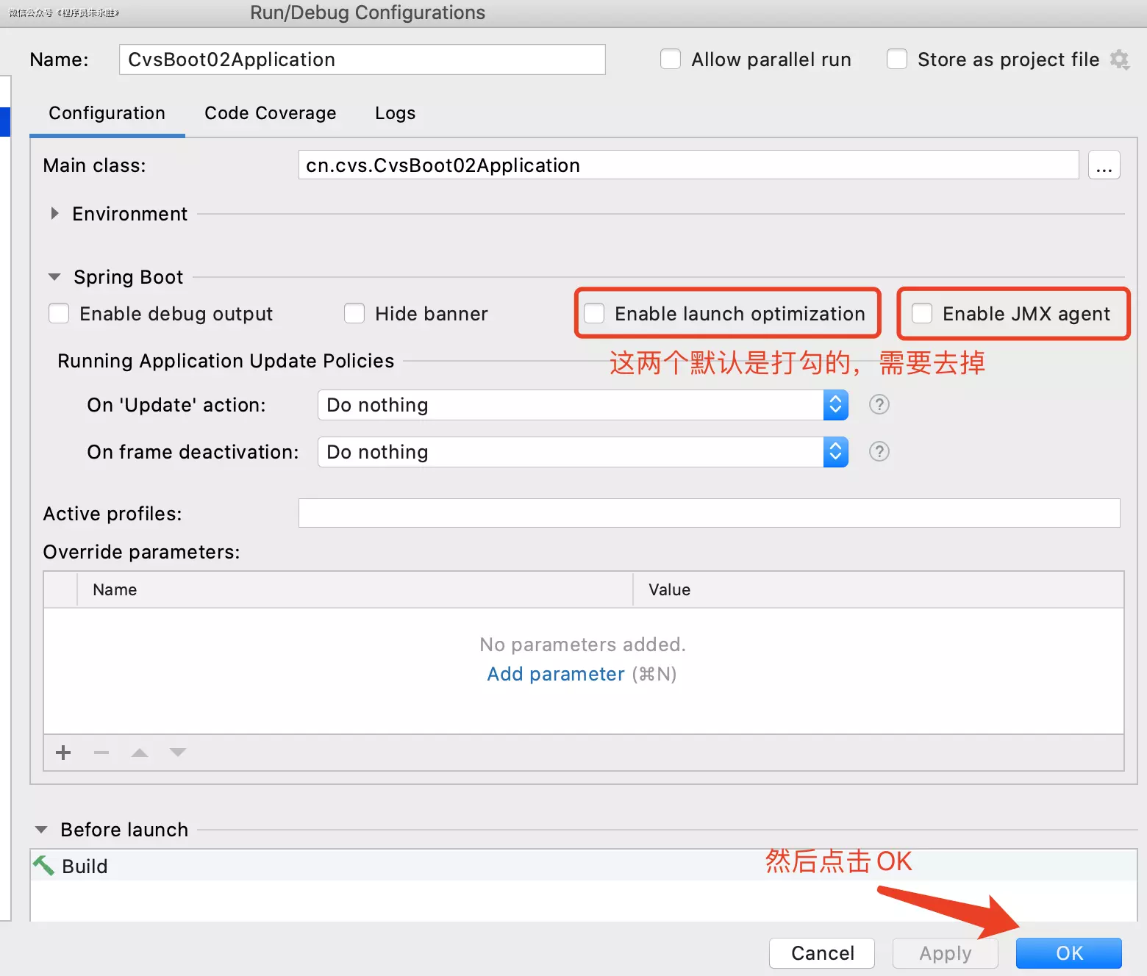The width and height of the screenshot is (1147, 976).
Task: Open Main class browse ellipsis button
Action: click(x=1104, y=165)
